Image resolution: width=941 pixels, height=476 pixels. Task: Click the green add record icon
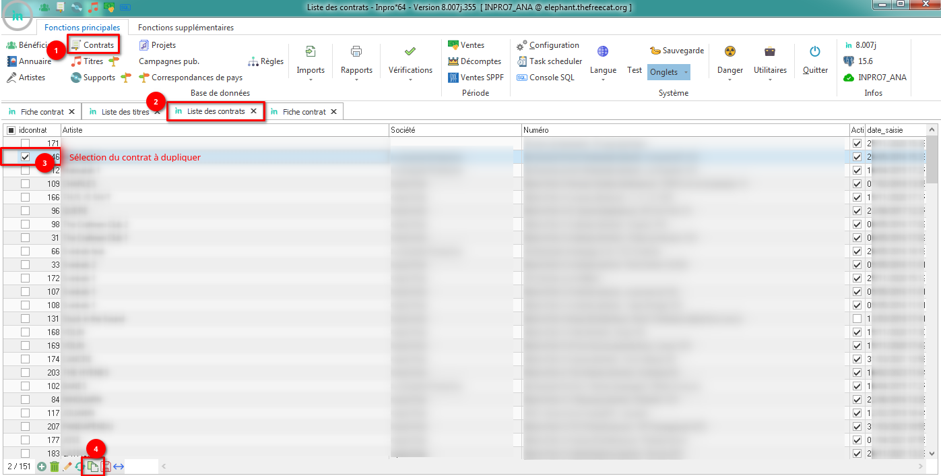[42, 466]
